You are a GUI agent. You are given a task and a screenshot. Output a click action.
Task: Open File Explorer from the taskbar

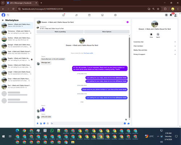[x=73, y=142]
